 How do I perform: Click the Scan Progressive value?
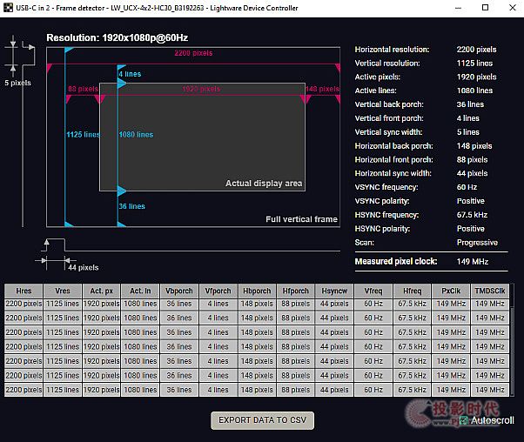tap(477, 243)
